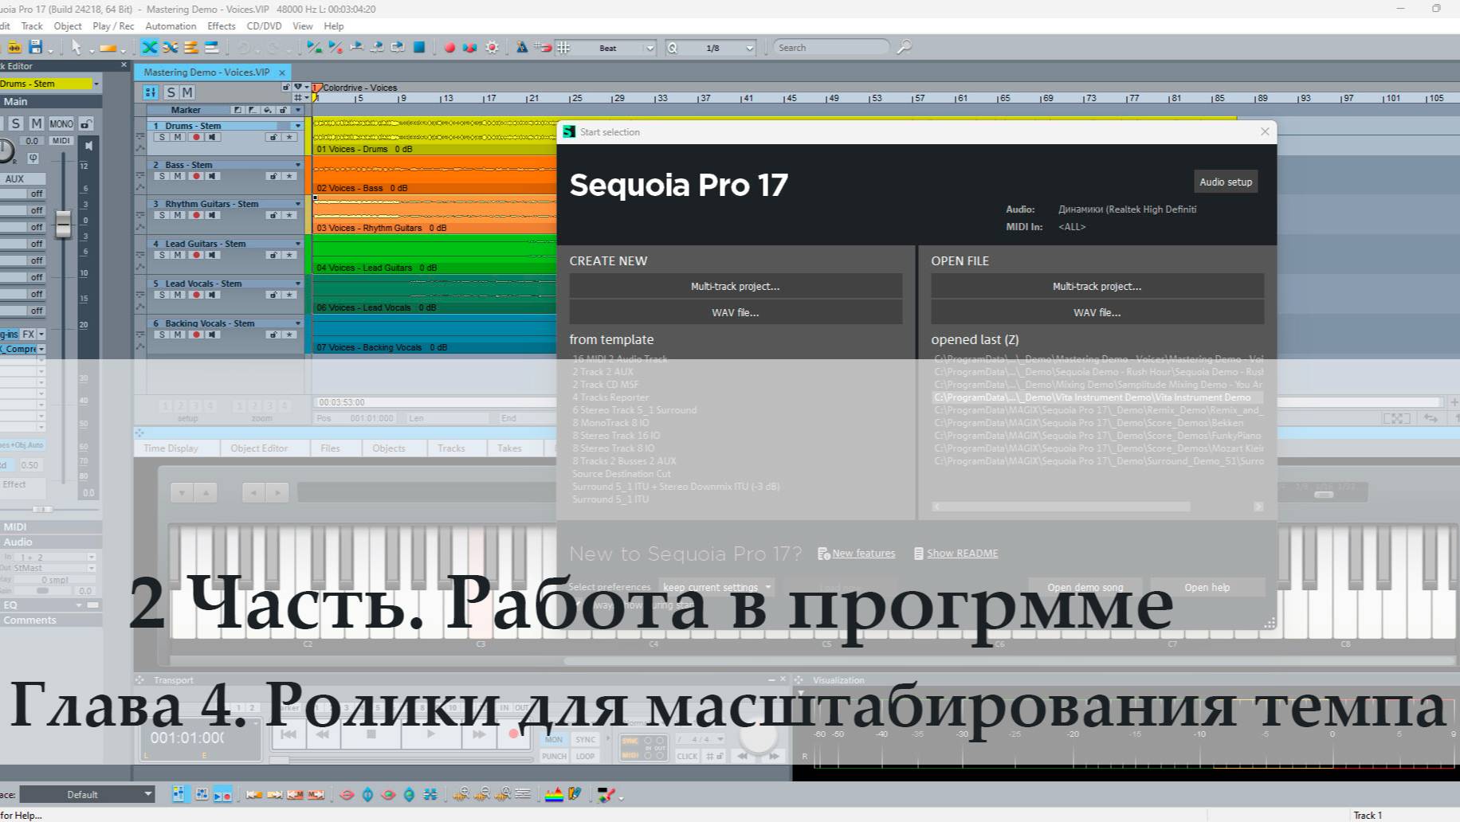1460x822 pixels.
Task: Click the spectrum rainbow icon in bottom toolbar
Action: pyautogui.click(x=554, y=794)
